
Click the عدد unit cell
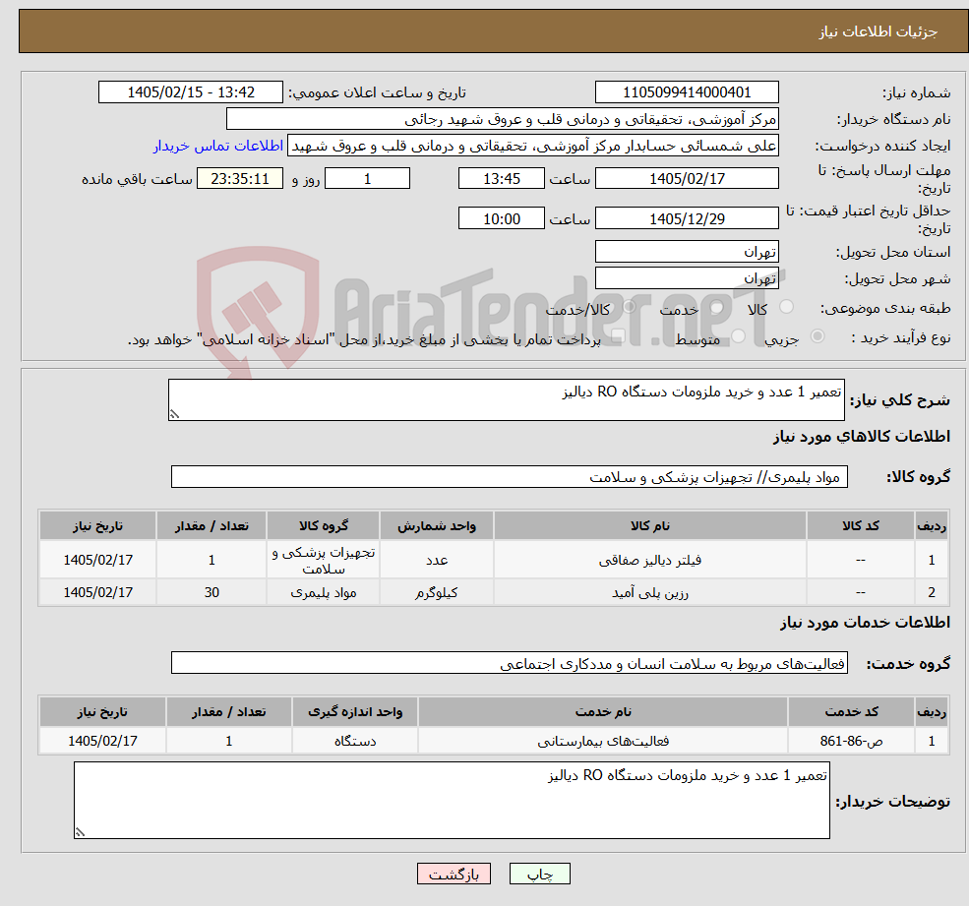[437, 560]
